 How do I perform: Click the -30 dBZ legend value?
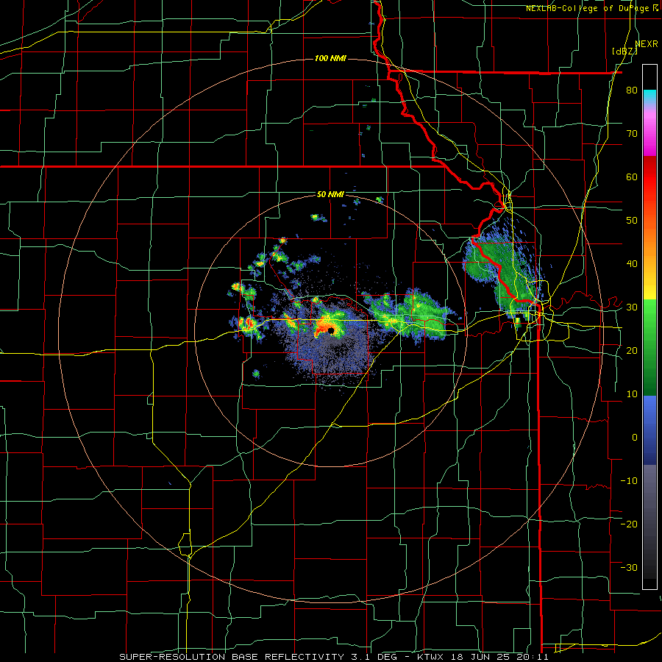point(629,567)
